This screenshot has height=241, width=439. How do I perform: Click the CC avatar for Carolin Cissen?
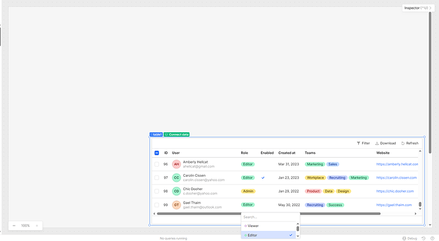coord(176,178)
